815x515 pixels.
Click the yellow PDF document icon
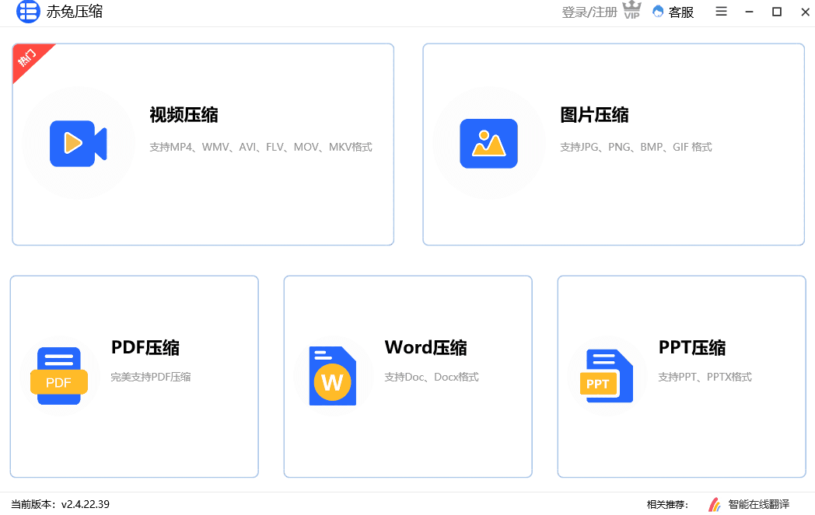click(x=58, y=377)
